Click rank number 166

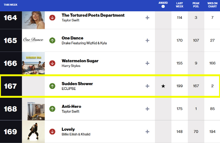[10, 63]
